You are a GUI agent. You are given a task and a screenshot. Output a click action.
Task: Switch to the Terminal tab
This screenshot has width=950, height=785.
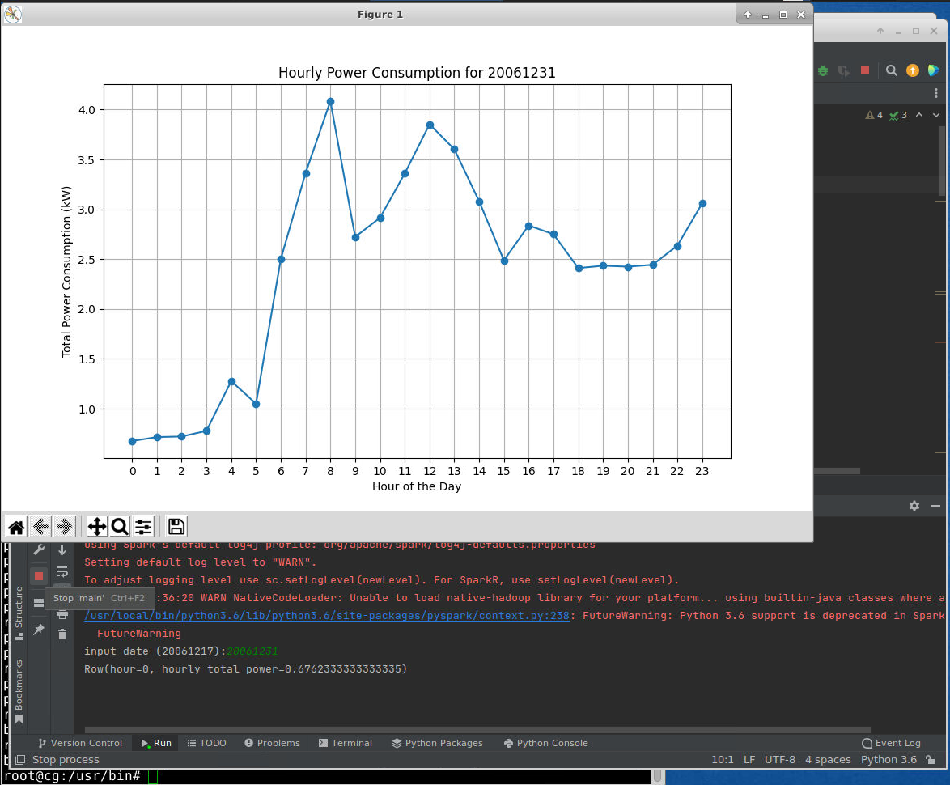coord(346,743)
